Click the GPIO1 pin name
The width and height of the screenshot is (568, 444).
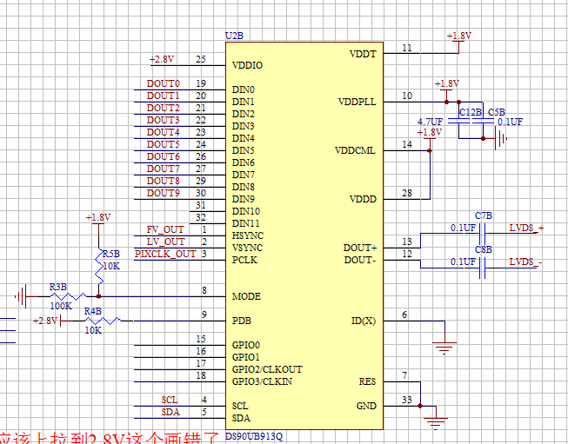click(246, 357)
